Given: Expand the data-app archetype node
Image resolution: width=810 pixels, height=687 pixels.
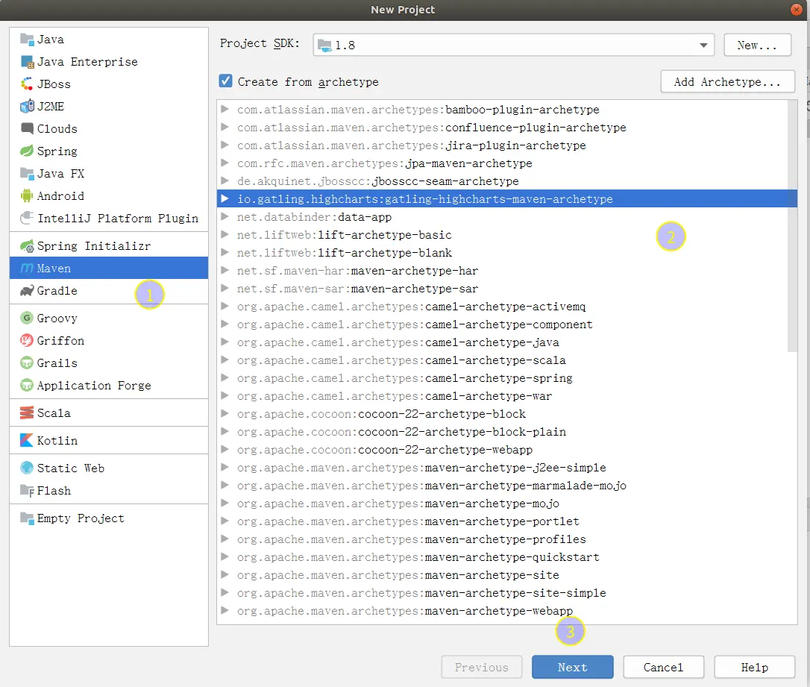Looking at the screenshot, I should coord(225,216).
